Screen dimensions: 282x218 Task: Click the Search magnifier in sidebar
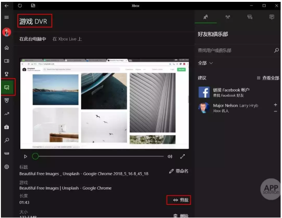(x=7, y=140)
